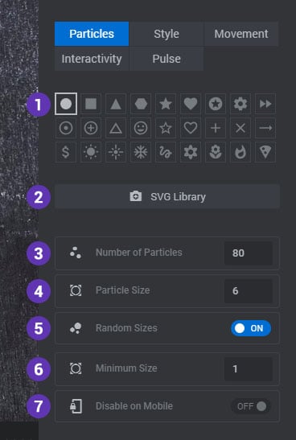
Task: Click the Minimum Size value field
Action: pos(249,368)
